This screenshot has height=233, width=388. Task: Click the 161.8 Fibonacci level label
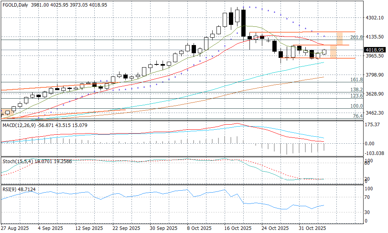click(356, 80)
